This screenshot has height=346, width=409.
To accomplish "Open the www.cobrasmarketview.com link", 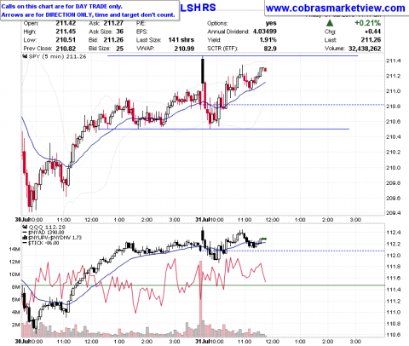I will point(336,8).
